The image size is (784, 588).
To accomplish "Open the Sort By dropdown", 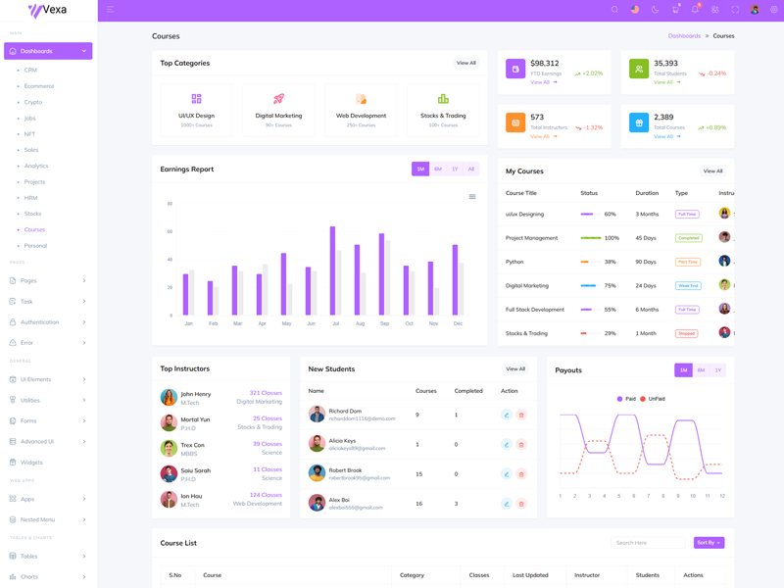I will coord(709,543).
